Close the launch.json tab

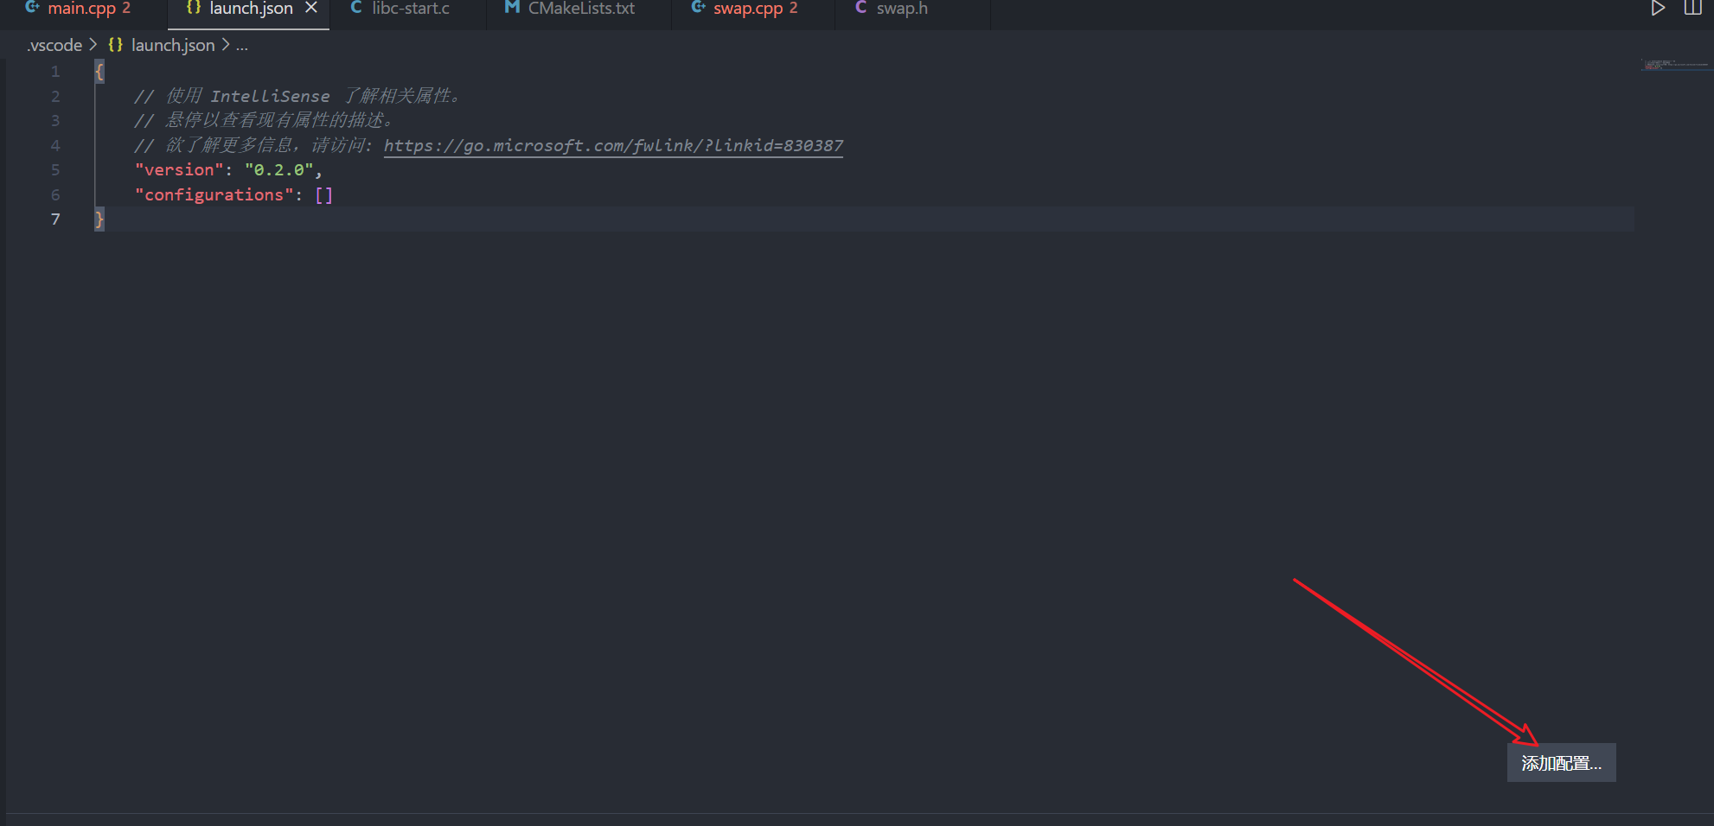click(x=311, y=8)
